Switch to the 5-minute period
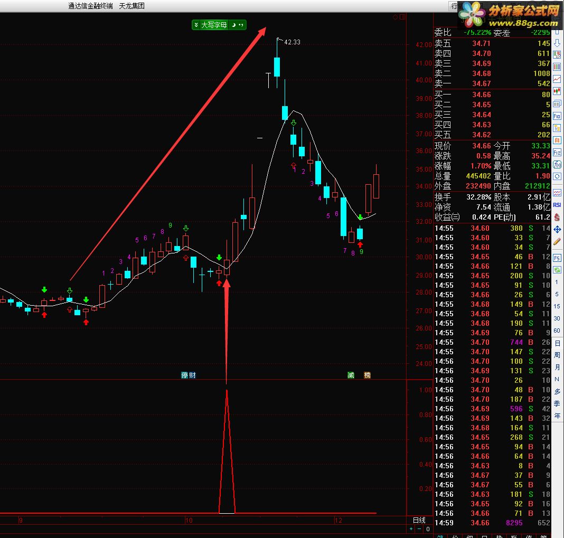Image resolution: width=564 pixels, height=538 pixels. 557,294
